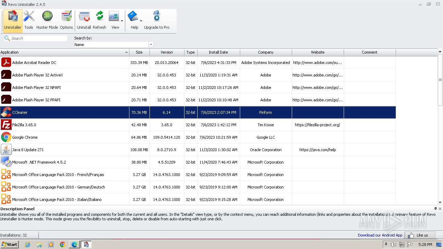443x249 pixels.
Task: Pin the Description Panel
Action: coord(435,209)
